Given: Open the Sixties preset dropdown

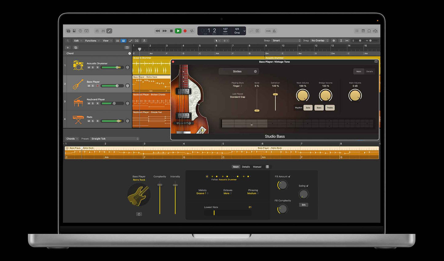Looking at the screenshot, I should [239, 72].
